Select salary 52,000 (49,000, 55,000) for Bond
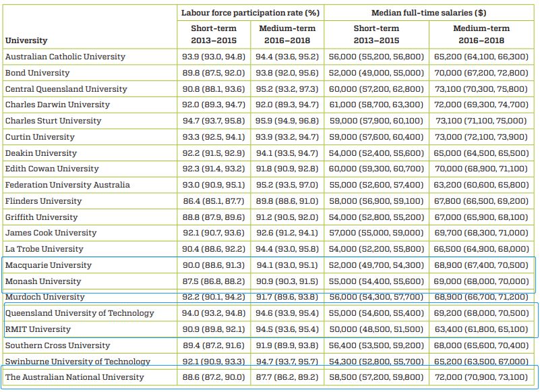This screenshot has width=544, height=392. pyautogui.click(x=376, y=73)
